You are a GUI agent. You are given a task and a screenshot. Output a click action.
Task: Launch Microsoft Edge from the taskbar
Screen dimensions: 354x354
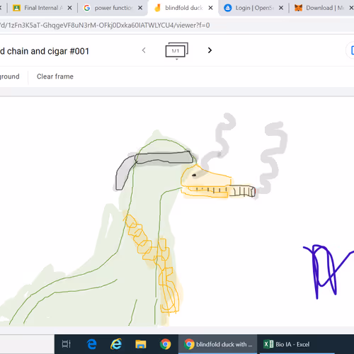point(92,344)
